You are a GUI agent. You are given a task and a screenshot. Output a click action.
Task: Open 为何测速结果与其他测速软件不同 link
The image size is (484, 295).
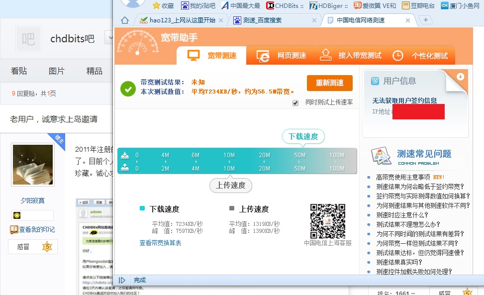coord(423,205)
